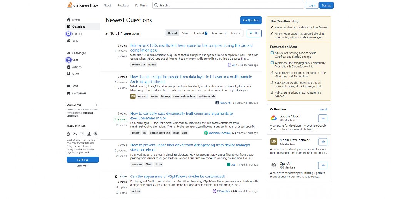Click the plus icon next to Collectives
The height and width of the screenshot is (199, 394).
[x=96, y=105]
